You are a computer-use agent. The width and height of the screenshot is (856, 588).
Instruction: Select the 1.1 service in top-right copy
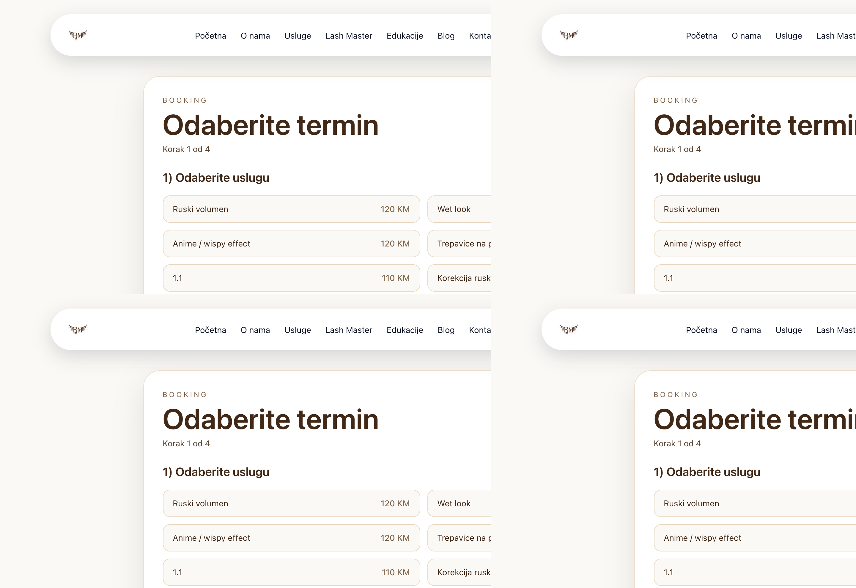pyautogui.click(x=755, y=278)
